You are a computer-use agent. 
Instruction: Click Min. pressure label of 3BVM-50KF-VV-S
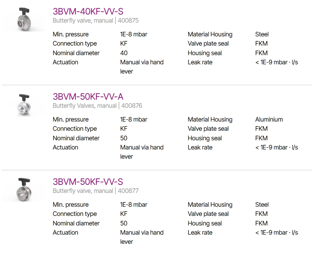coord(70,205)
